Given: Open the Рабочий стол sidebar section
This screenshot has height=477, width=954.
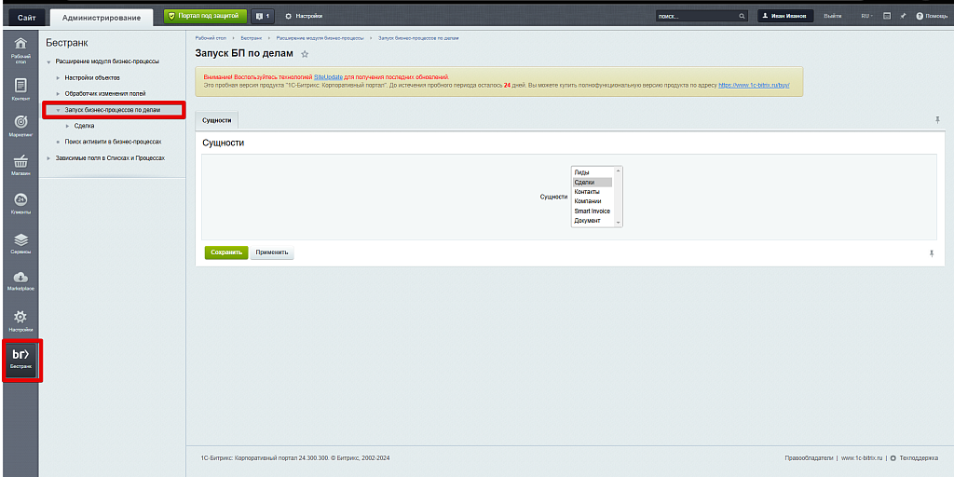Looking at the screenshot, I should tap(20, 50).
